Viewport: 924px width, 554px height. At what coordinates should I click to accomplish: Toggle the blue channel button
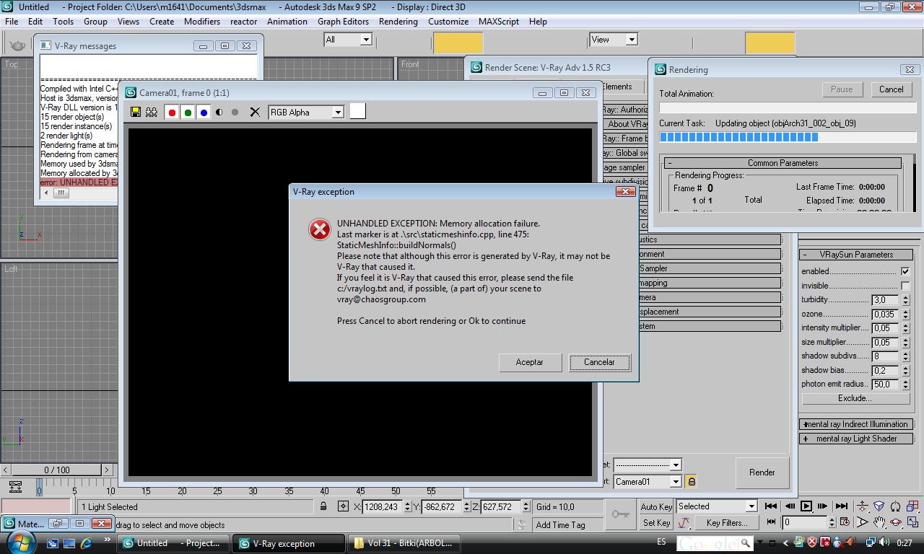pos(204,112)
